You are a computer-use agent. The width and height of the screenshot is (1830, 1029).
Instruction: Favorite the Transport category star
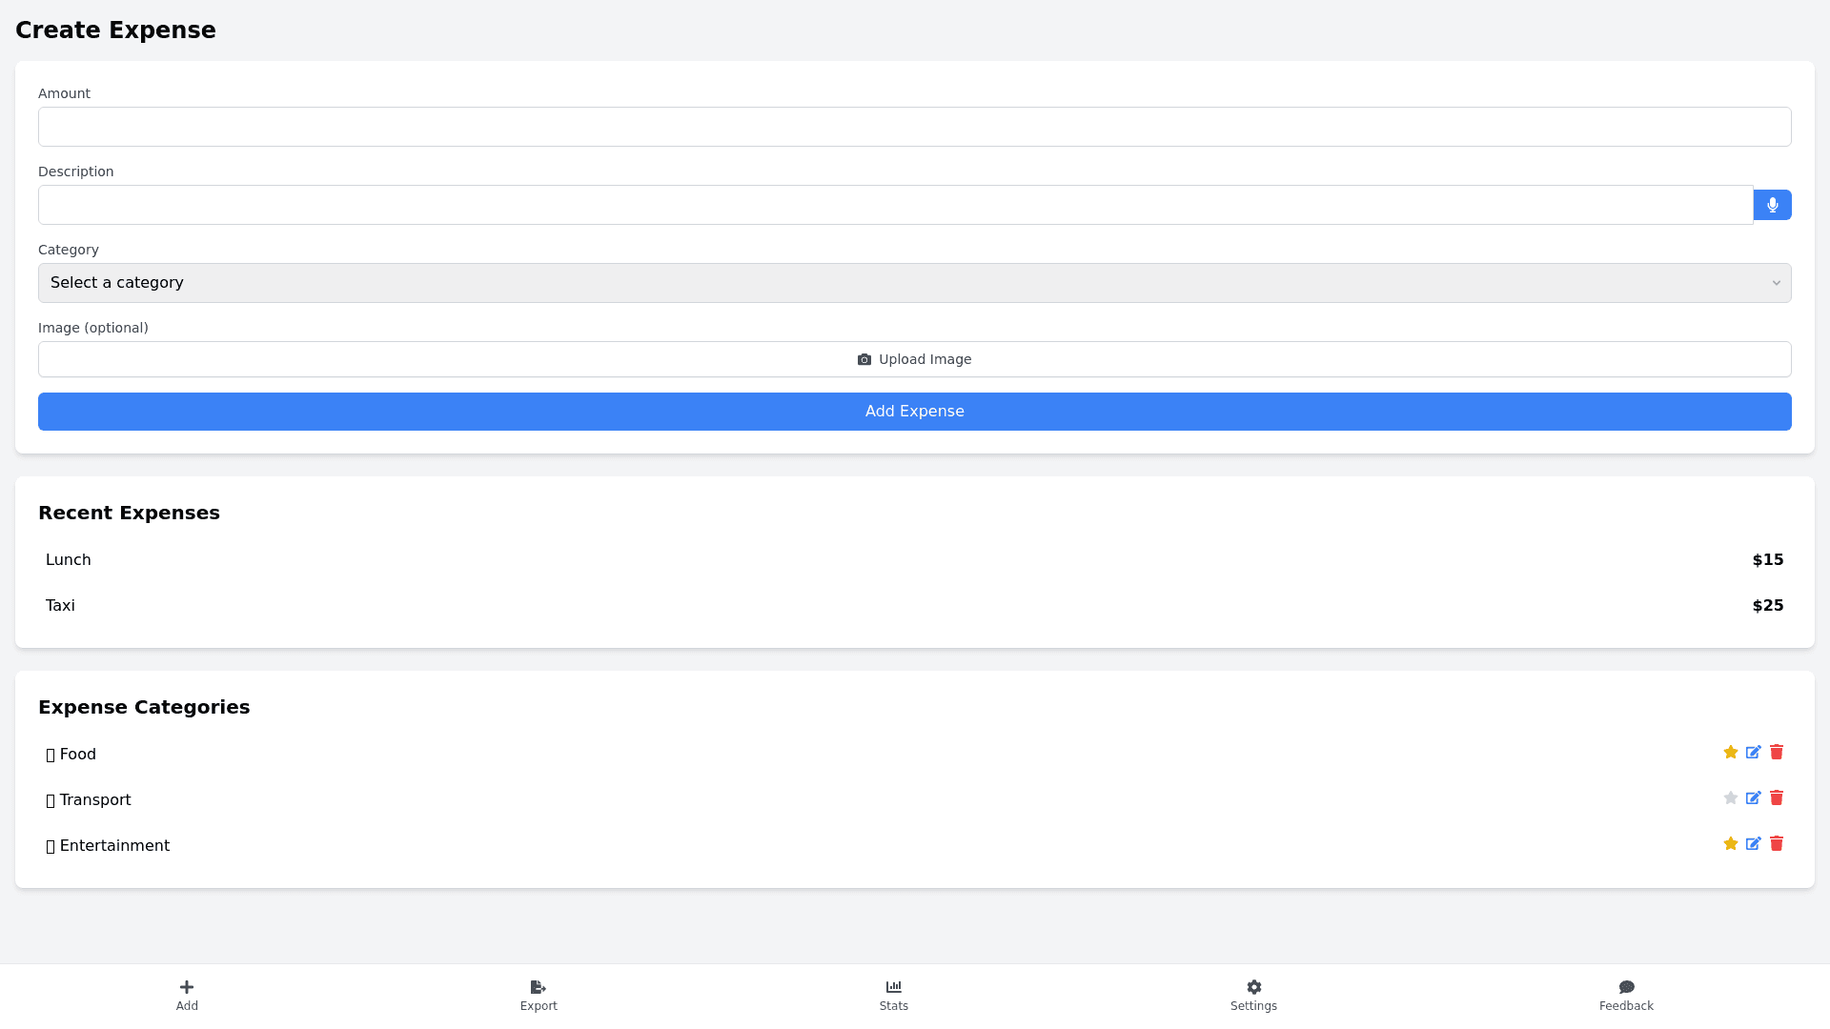point(1731,798)
